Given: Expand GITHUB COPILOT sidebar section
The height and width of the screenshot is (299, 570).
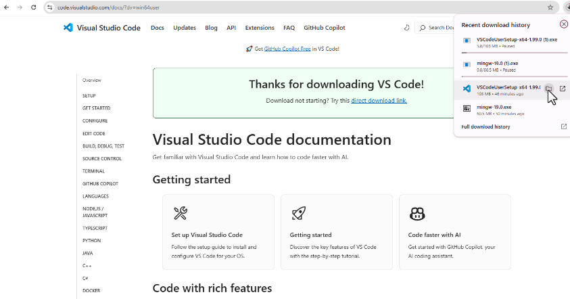Looking at the screenshot, I should coord(100,184).
